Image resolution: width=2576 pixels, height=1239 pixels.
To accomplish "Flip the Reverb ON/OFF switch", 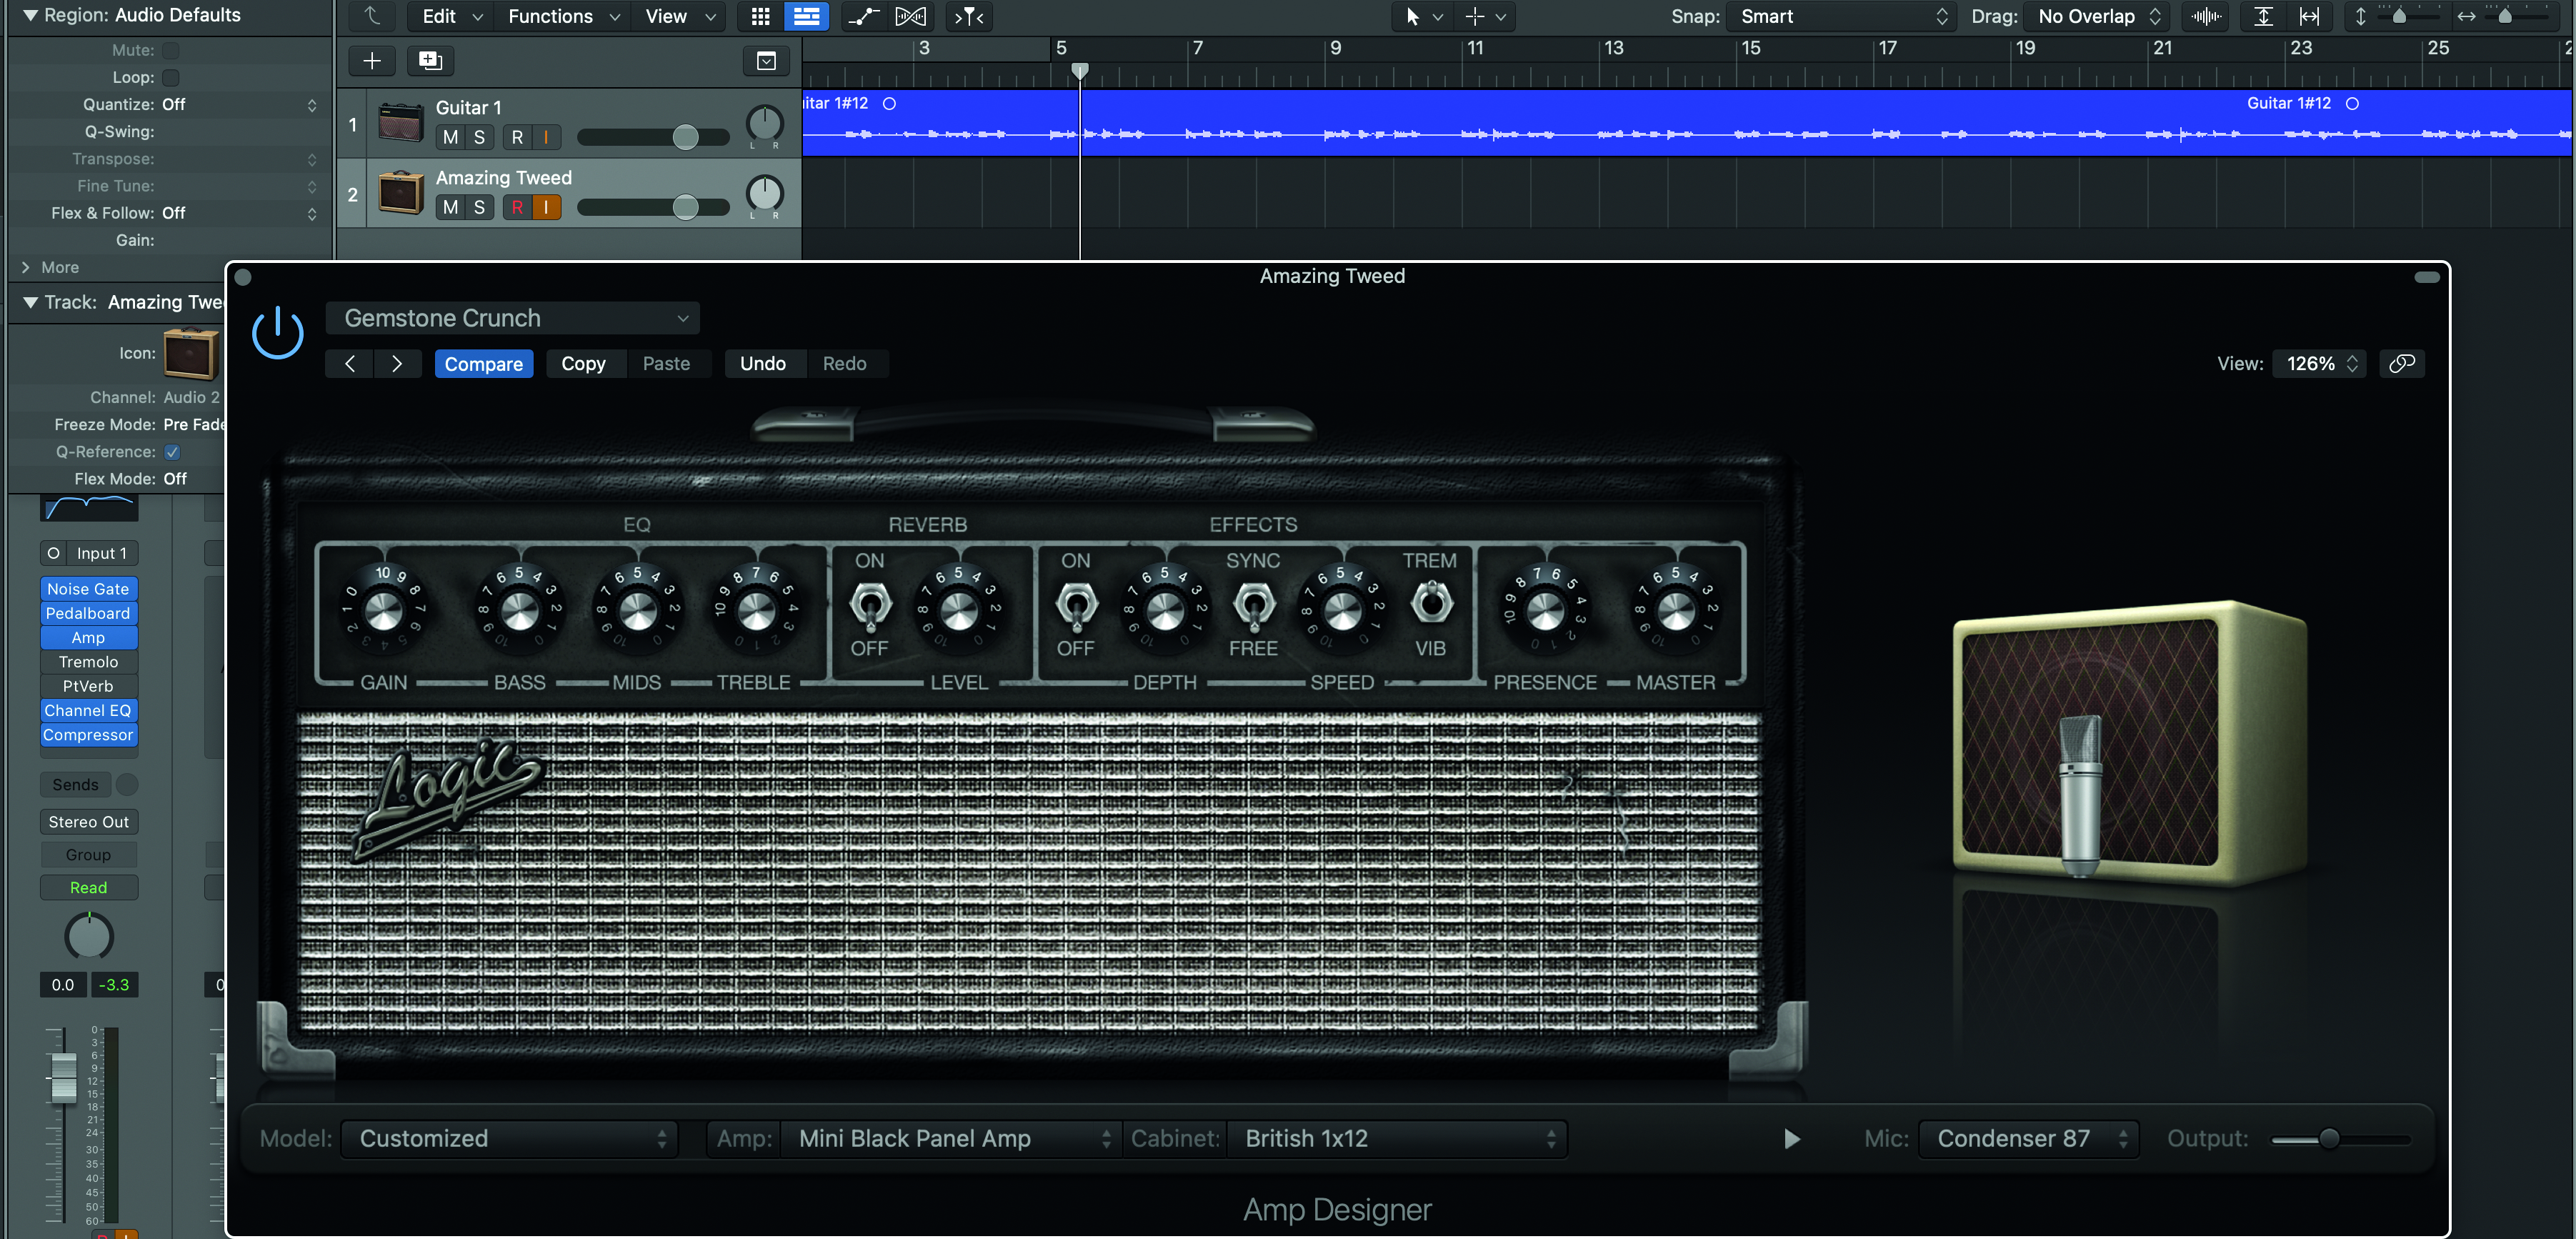I will pos(870,605).
